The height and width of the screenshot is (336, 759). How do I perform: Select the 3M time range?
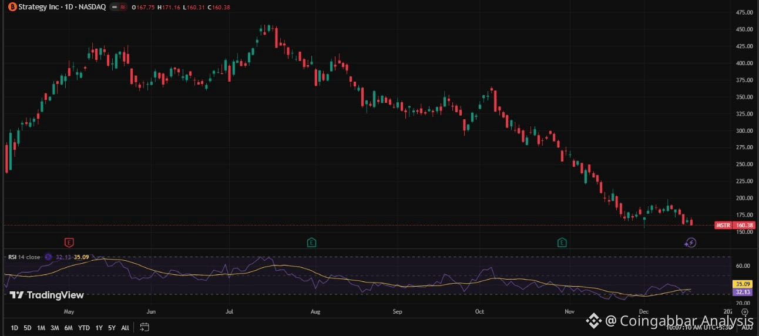(55, 327)
